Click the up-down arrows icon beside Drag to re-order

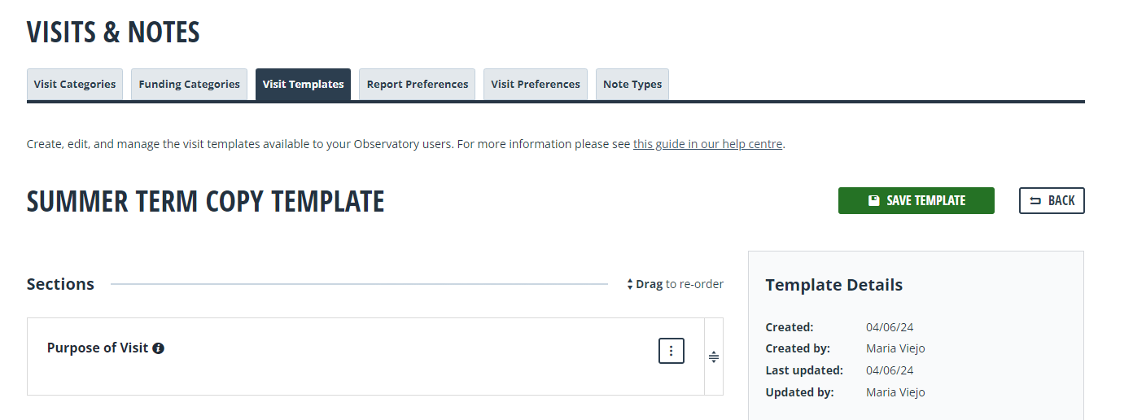(630, 285)
